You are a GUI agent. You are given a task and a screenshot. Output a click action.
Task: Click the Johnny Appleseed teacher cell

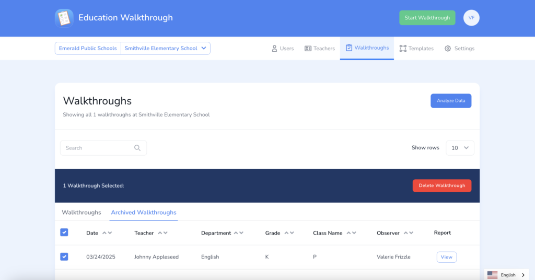coord(156,257)
